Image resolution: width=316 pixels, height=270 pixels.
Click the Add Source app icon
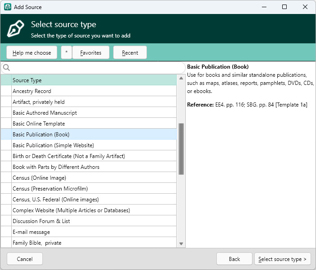coord(8,7)
